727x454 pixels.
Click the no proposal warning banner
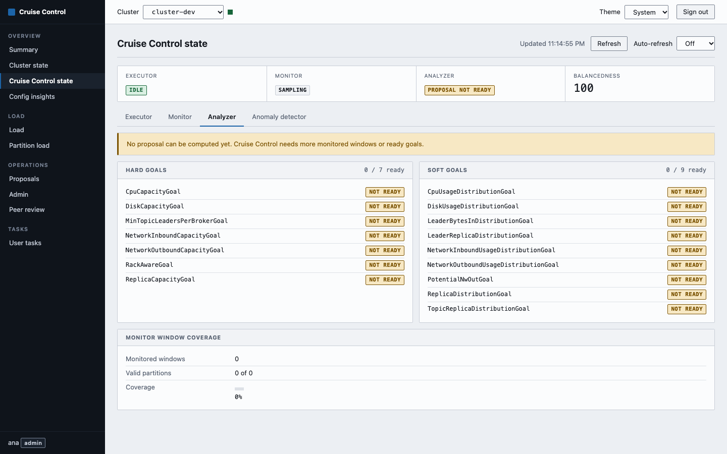click(x=416, y=144)
